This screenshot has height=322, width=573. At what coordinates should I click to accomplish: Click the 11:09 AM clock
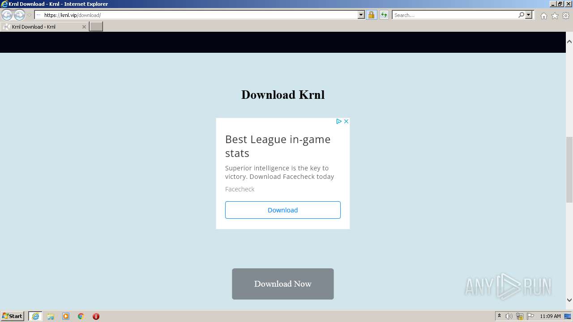click(x=550, y=316)
